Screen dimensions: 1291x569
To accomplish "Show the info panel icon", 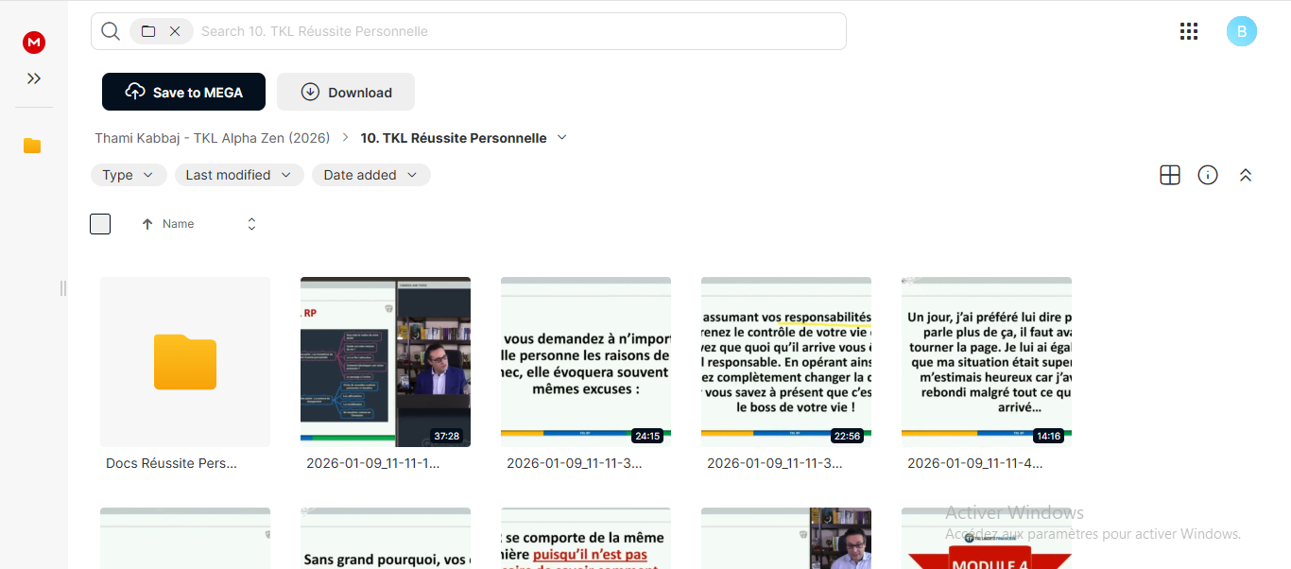I will pyautogui.click(x=1208, y=175).
